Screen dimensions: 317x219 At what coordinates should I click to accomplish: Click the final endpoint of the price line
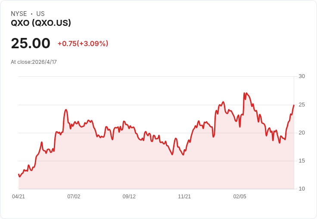[x=294, y=105]
